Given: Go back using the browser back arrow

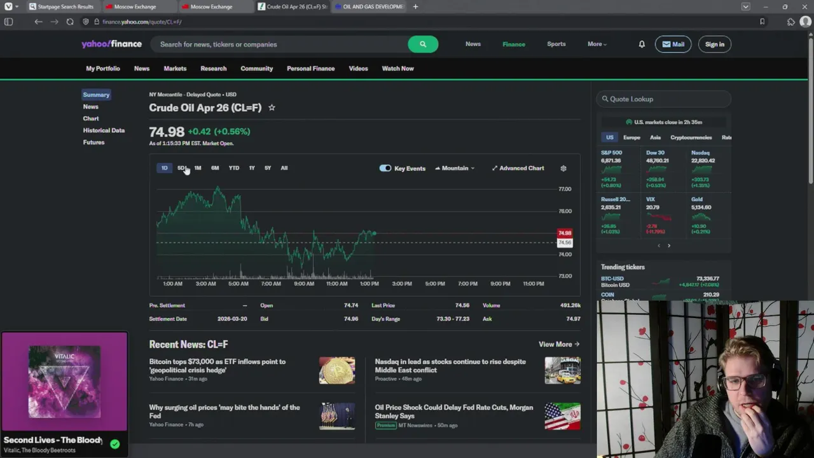Looking at the screenshot, I should (x=38, y=22).
